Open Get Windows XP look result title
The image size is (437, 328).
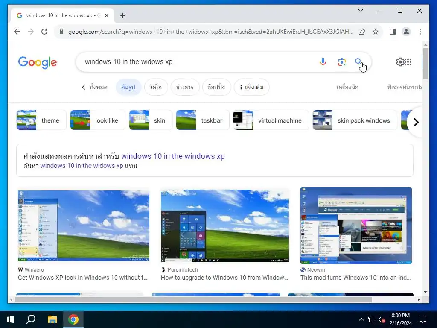(83, 278)
